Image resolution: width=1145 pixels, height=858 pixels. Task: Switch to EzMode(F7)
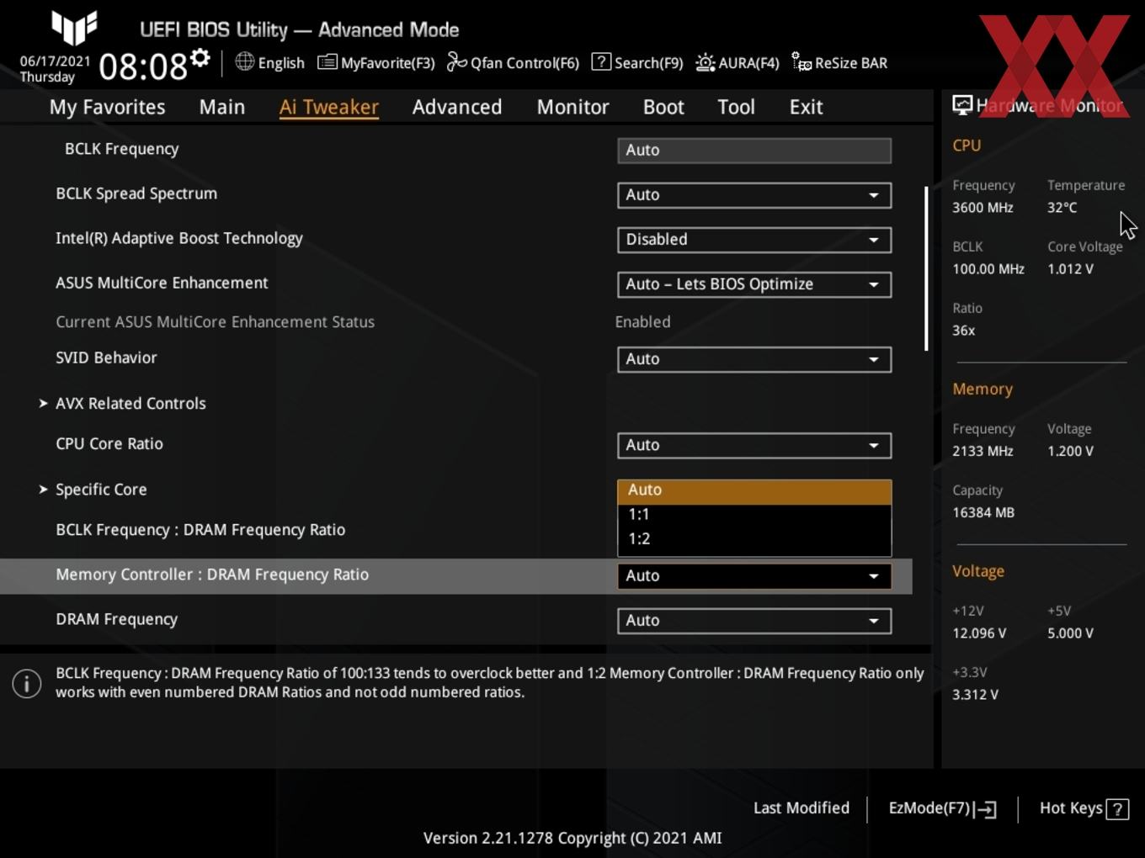point(943,808)
